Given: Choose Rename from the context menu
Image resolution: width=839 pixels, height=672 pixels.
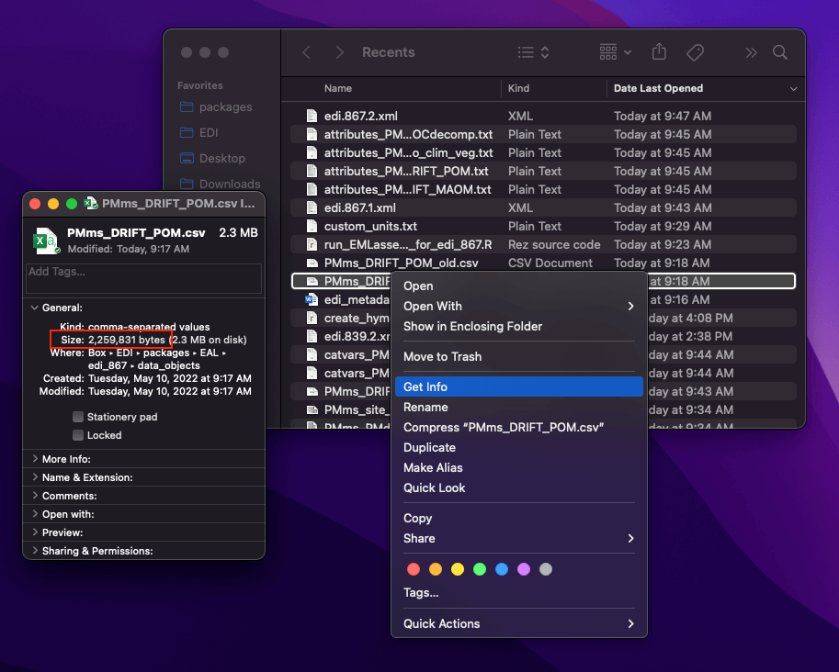Looking at the screenshot, I should [x=519, y=408].
